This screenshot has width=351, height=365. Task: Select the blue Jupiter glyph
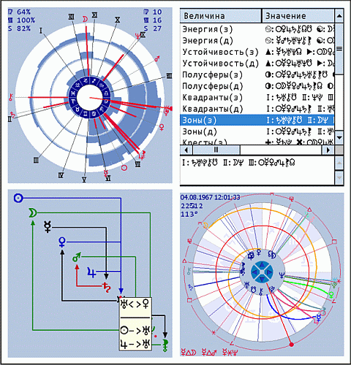coord(91,272)
